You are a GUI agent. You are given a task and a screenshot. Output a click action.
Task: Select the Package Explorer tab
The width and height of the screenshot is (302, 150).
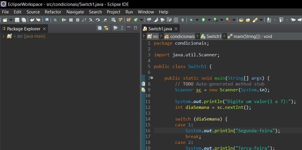pyautogui.click(x=23, y=29)
